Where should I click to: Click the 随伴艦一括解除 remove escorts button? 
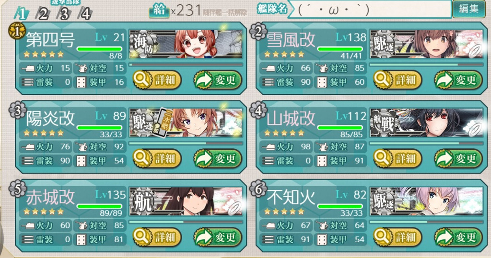(225, 12)
